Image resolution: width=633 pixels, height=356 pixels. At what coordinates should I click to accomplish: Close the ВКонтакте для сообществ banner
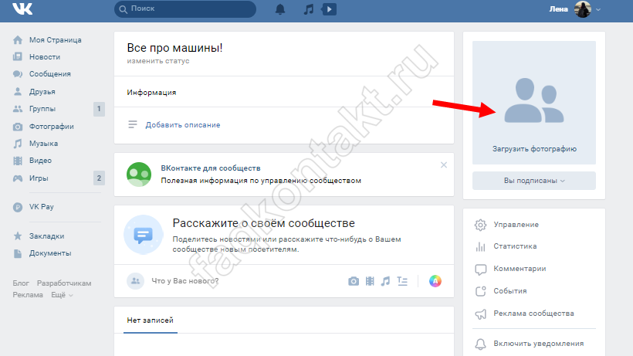click(x=444, y=164)
